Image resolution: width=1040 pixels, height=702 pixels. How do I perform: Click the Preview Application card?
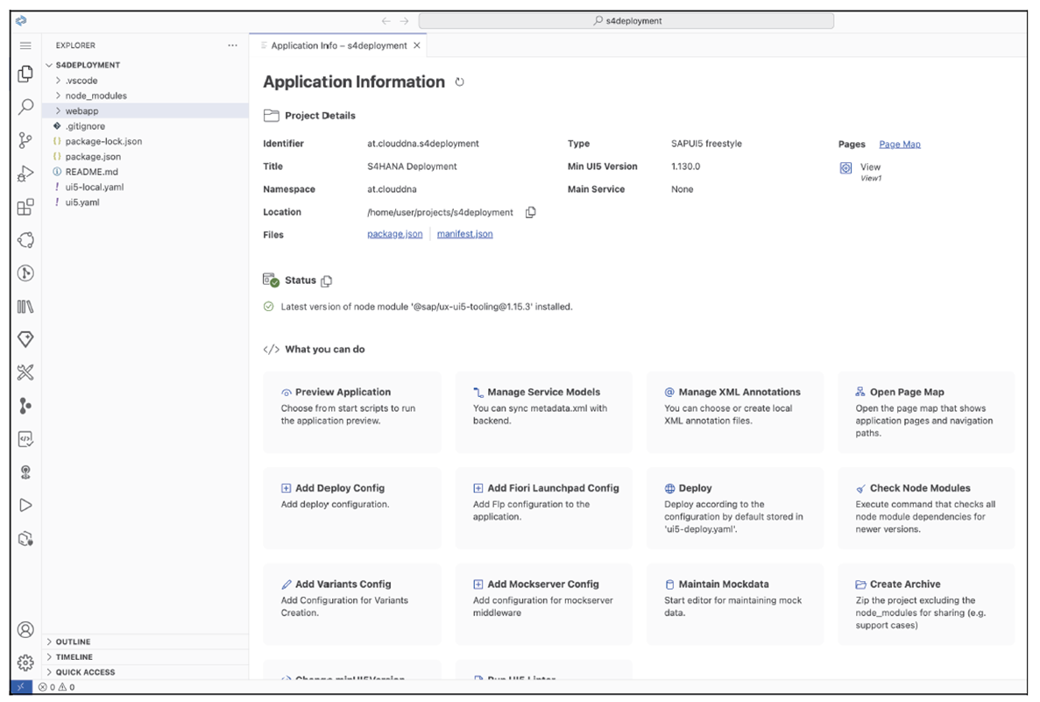pyautogui.click(x=352, y=412)
